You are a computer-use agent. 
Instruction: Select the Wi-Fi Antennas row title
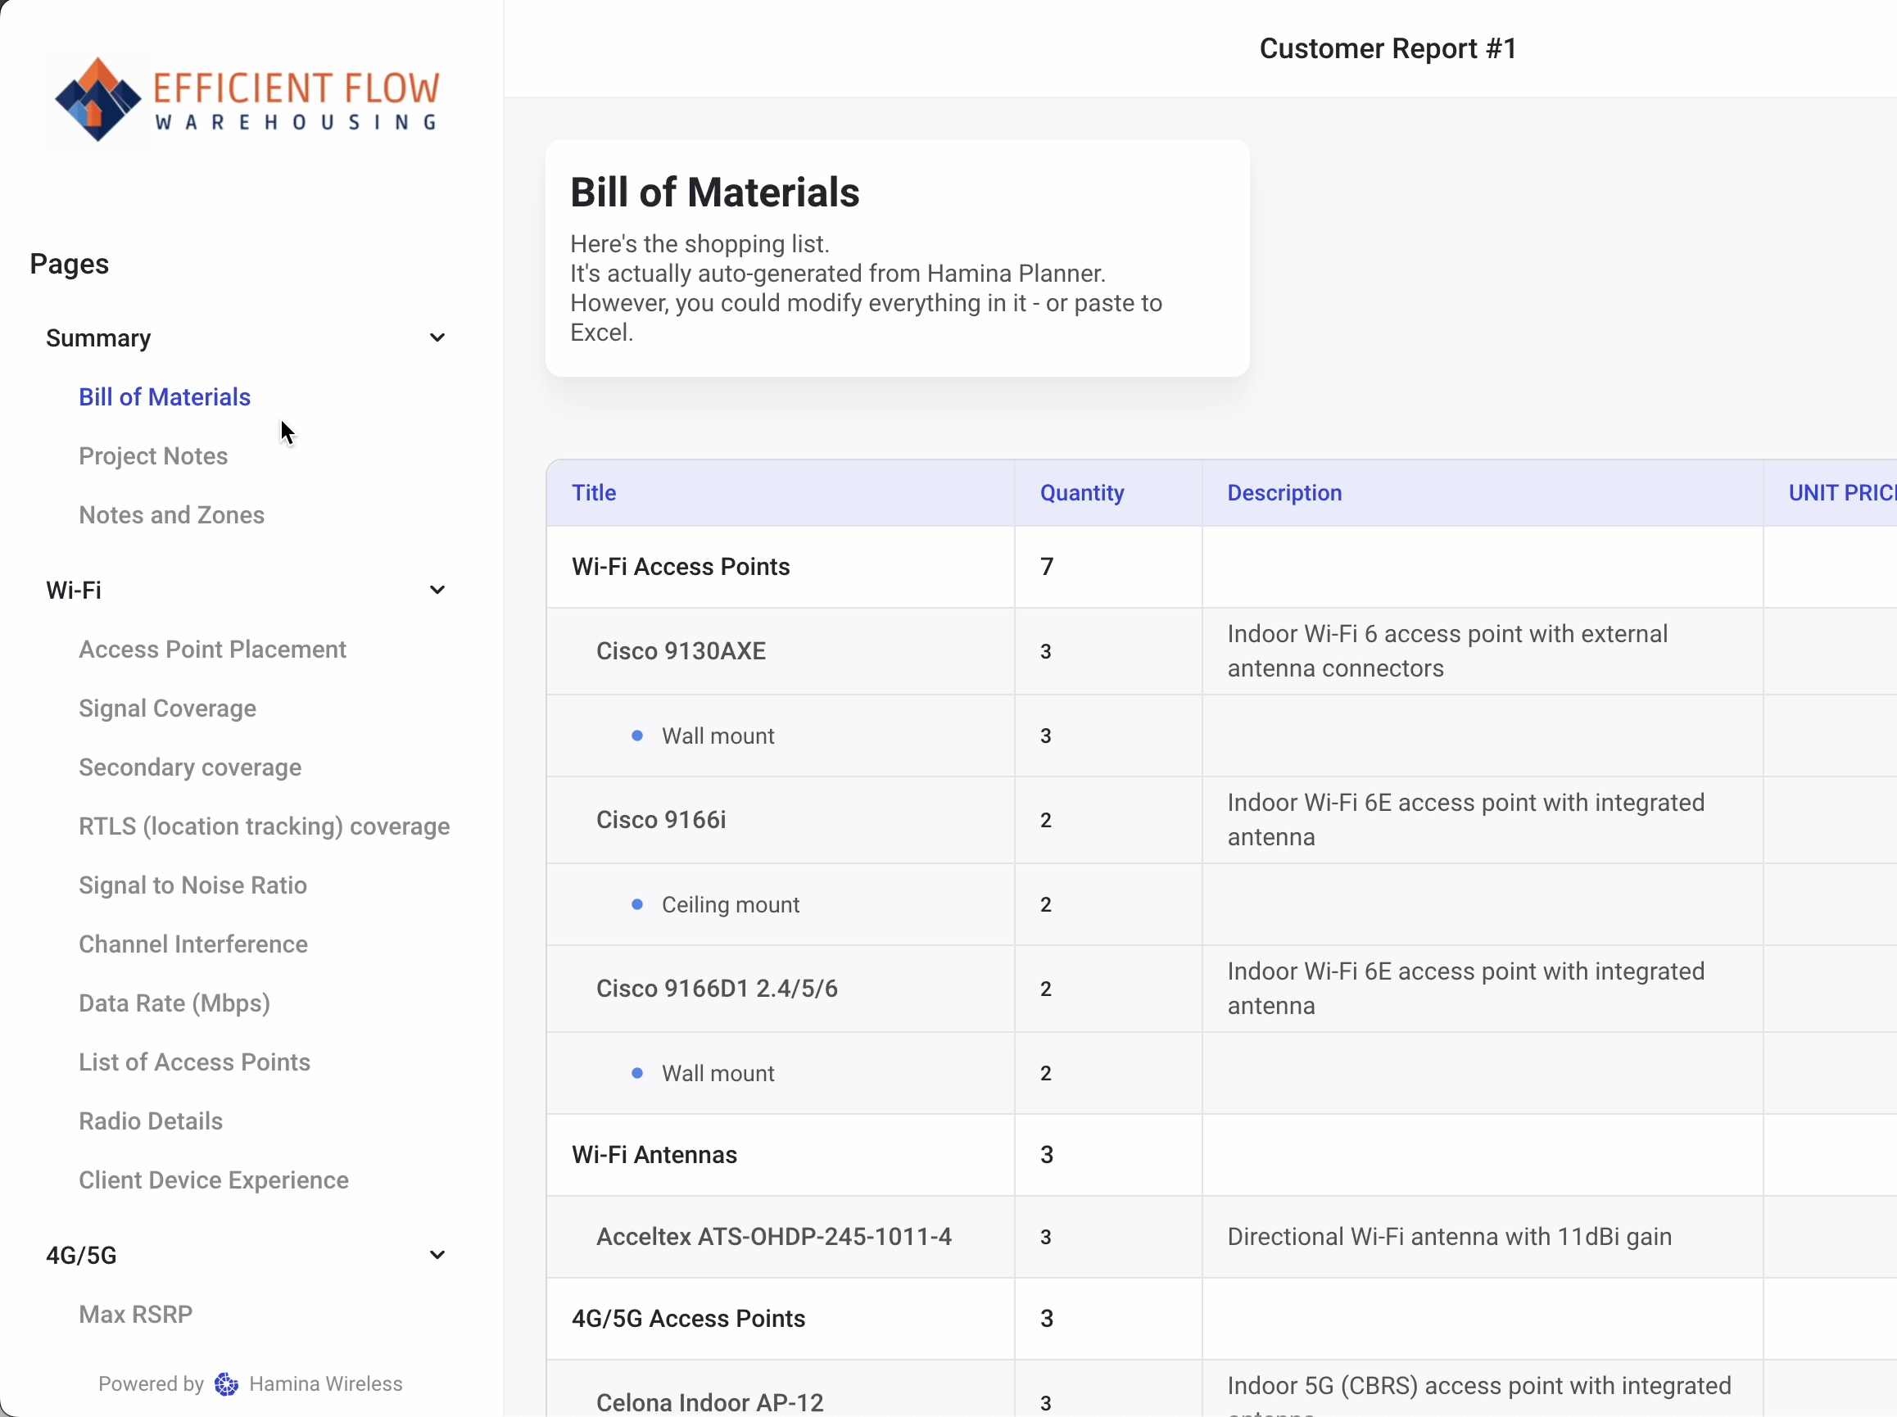654,1155
